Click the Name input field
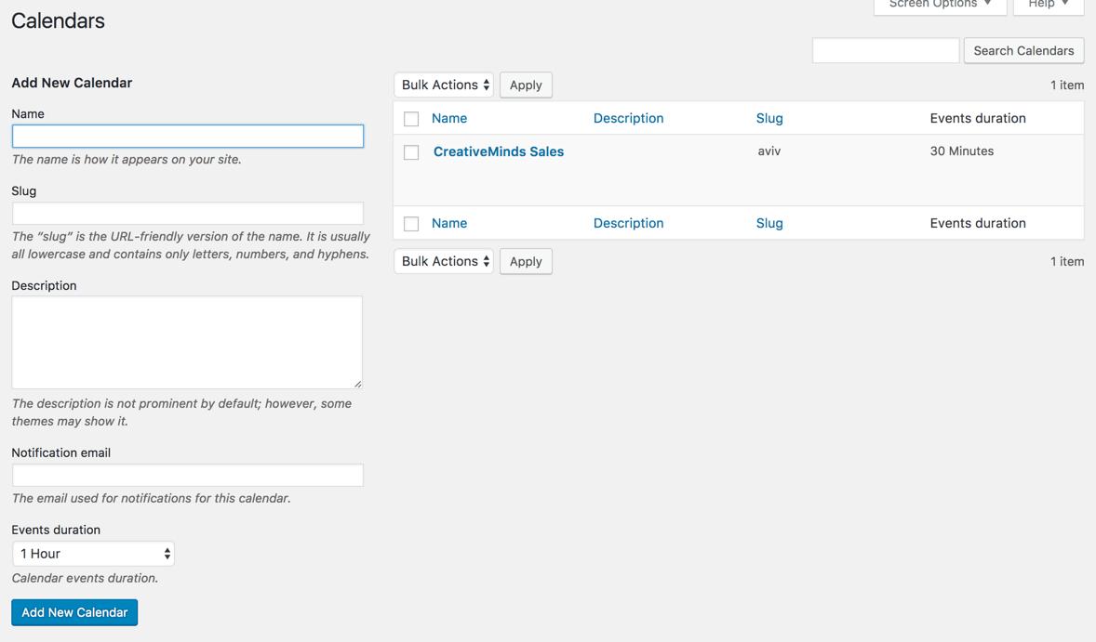 click(187, 137)
